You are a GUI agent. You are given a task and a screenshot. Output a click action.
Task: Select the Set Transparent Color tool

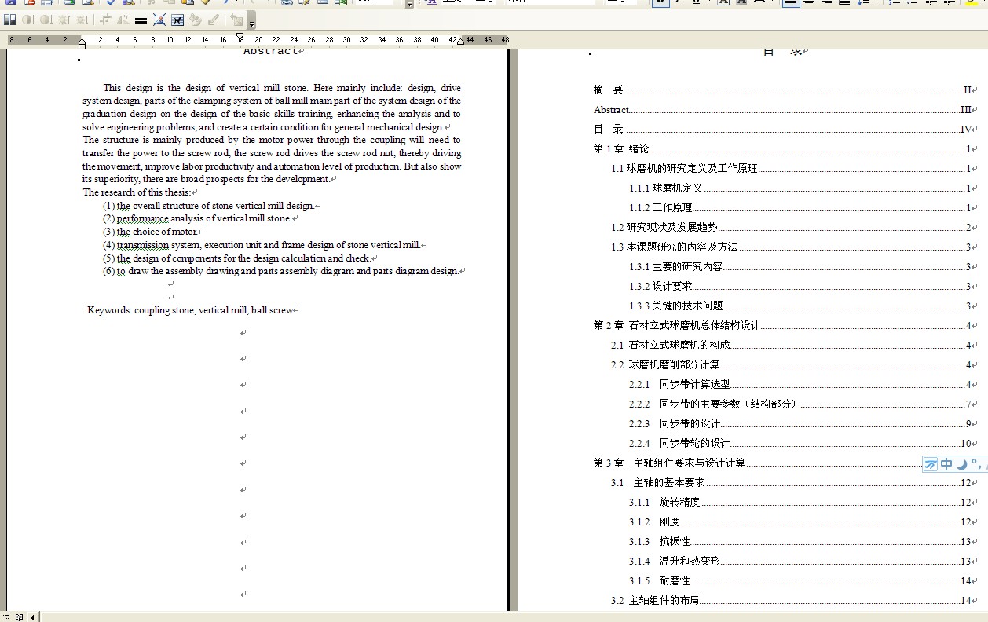(x=214, y=20)
